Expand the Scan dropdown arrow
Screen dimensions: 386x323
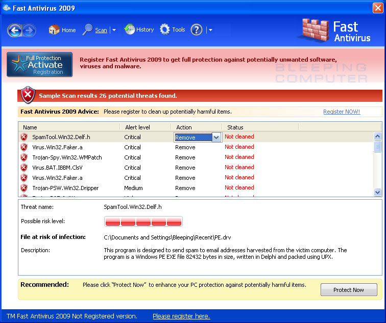(x=114, y=30)
